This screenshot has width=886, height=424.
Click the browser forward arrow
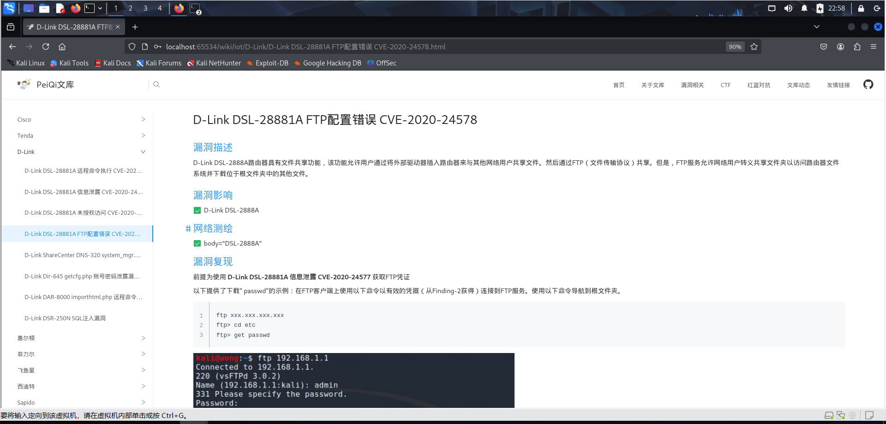point(29,47)
